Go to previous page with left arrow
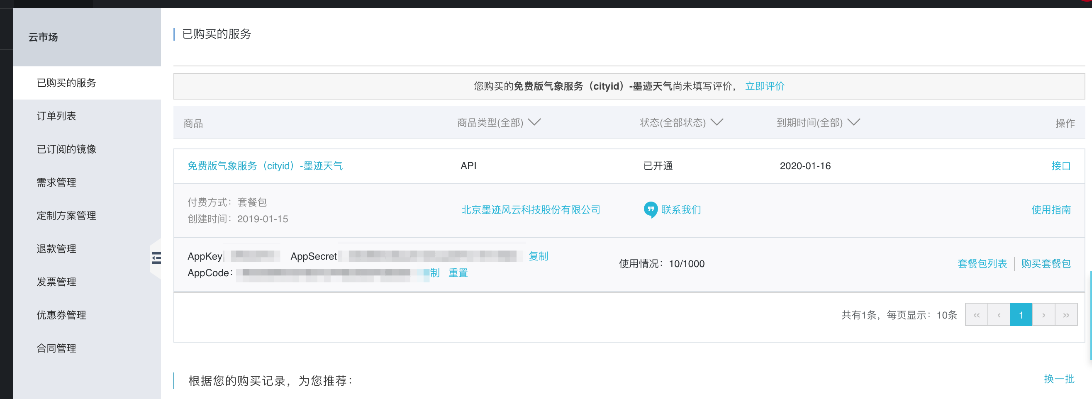 pyautogui.click(x=999, y=315)
